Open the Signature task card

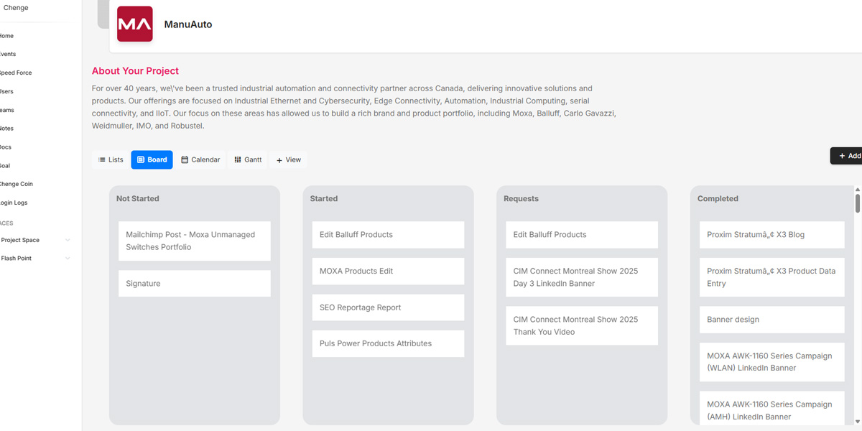coord(194,284)
